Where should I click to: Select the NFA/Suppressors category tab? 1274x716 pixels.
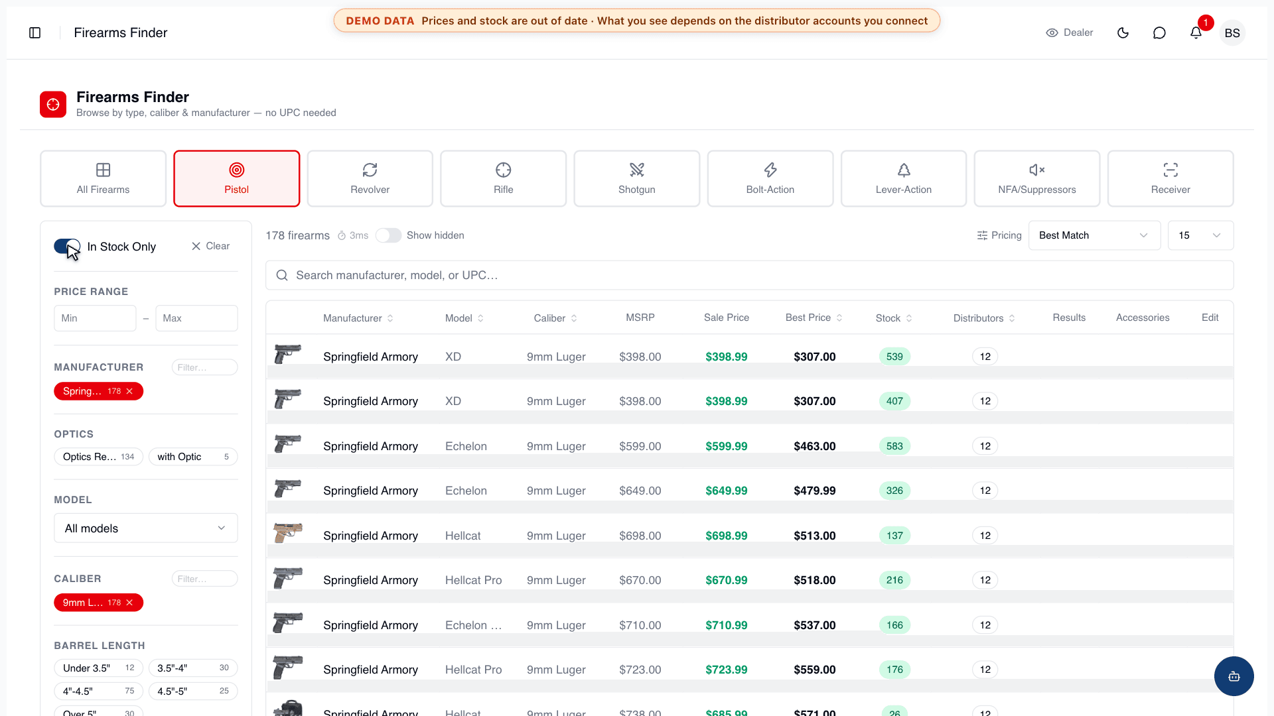click(1036, 178)
